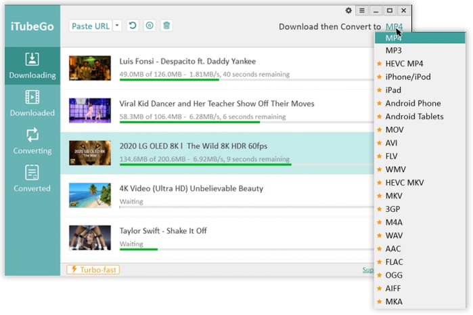Select MP4 in the format list

pos(420,38)
